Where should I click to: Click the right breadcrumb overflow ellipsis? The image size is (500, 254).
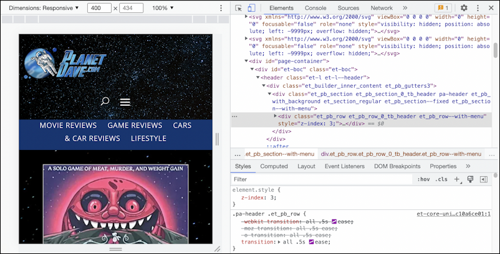[492, 154]
